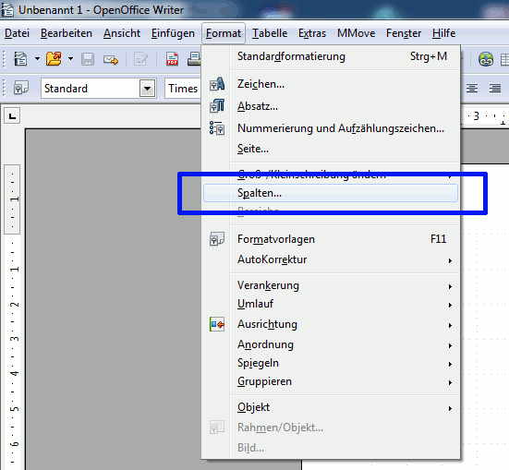The width and height of the screenshot is (509, 470).
Task: Open Styles and Formatting toolbar icon
Action: pos(21,88)
